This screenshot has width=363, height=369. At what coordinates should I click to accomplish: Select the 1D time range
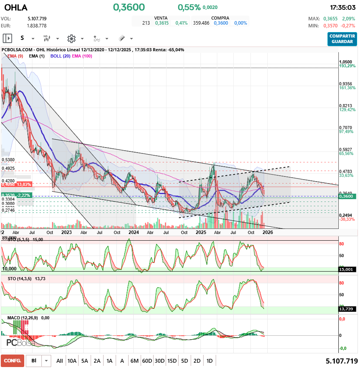pyautogui.click(x=209, y=361)
